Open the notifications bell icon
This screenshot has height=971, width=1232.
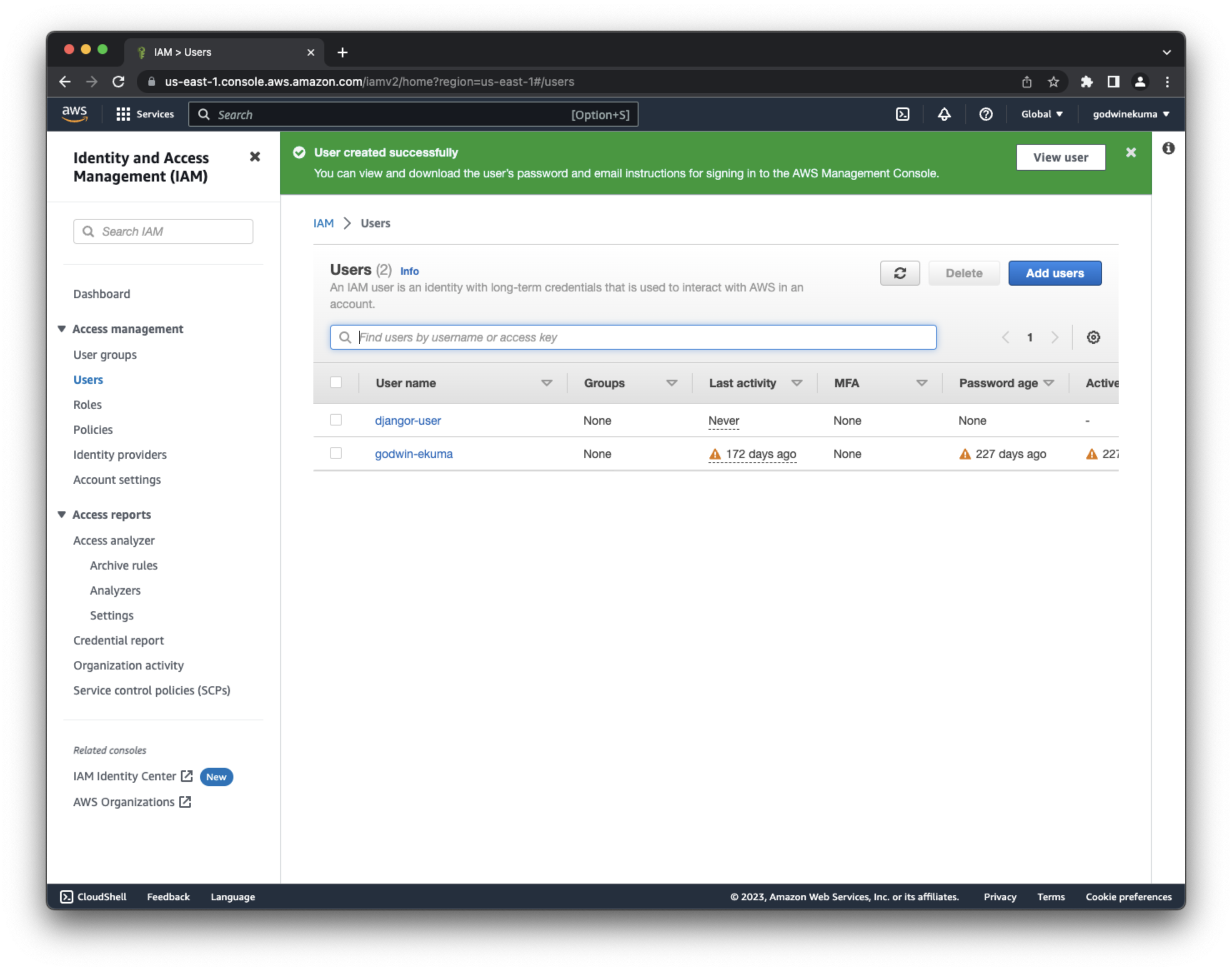coord(944,114)
